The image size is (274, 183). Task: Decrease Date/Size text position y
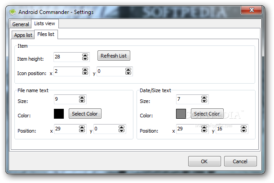pos(244,131)
